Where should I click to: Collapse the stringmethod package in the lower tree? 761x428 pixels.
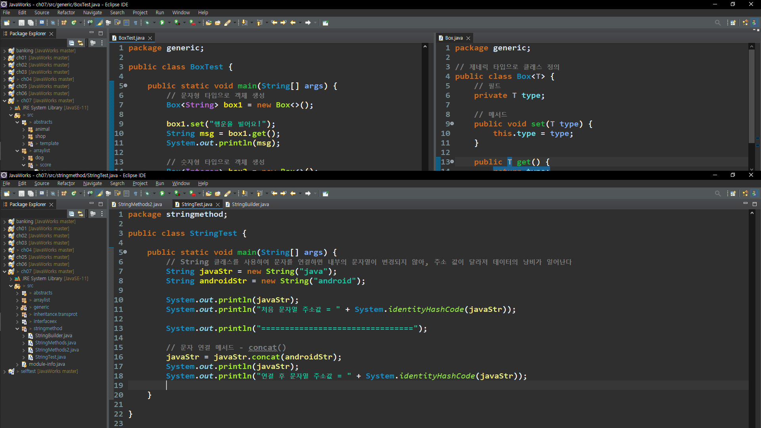coord(17,329)
